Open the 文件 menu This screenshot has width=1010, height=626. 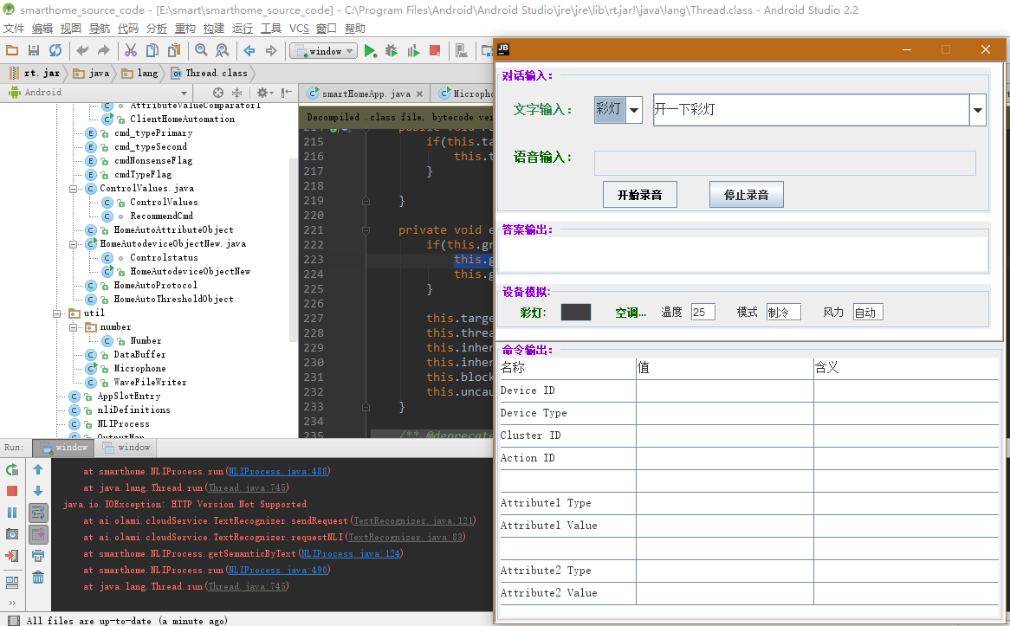(x=14, y=29)
